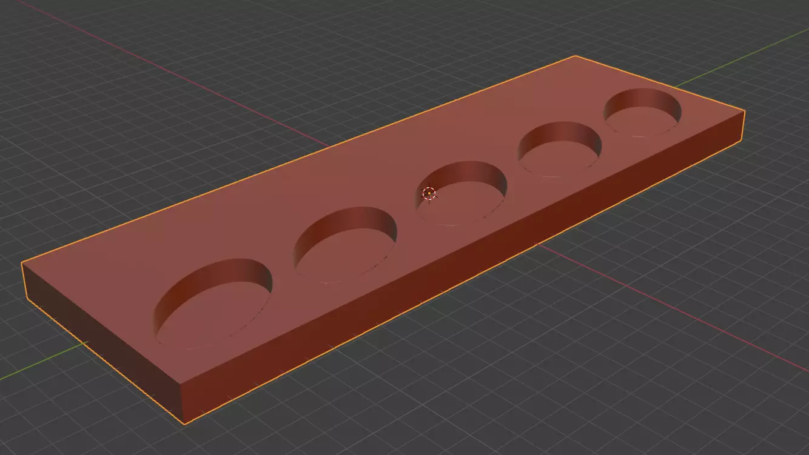Click the 3D cursor crosshair on the tray

[429, 194]
